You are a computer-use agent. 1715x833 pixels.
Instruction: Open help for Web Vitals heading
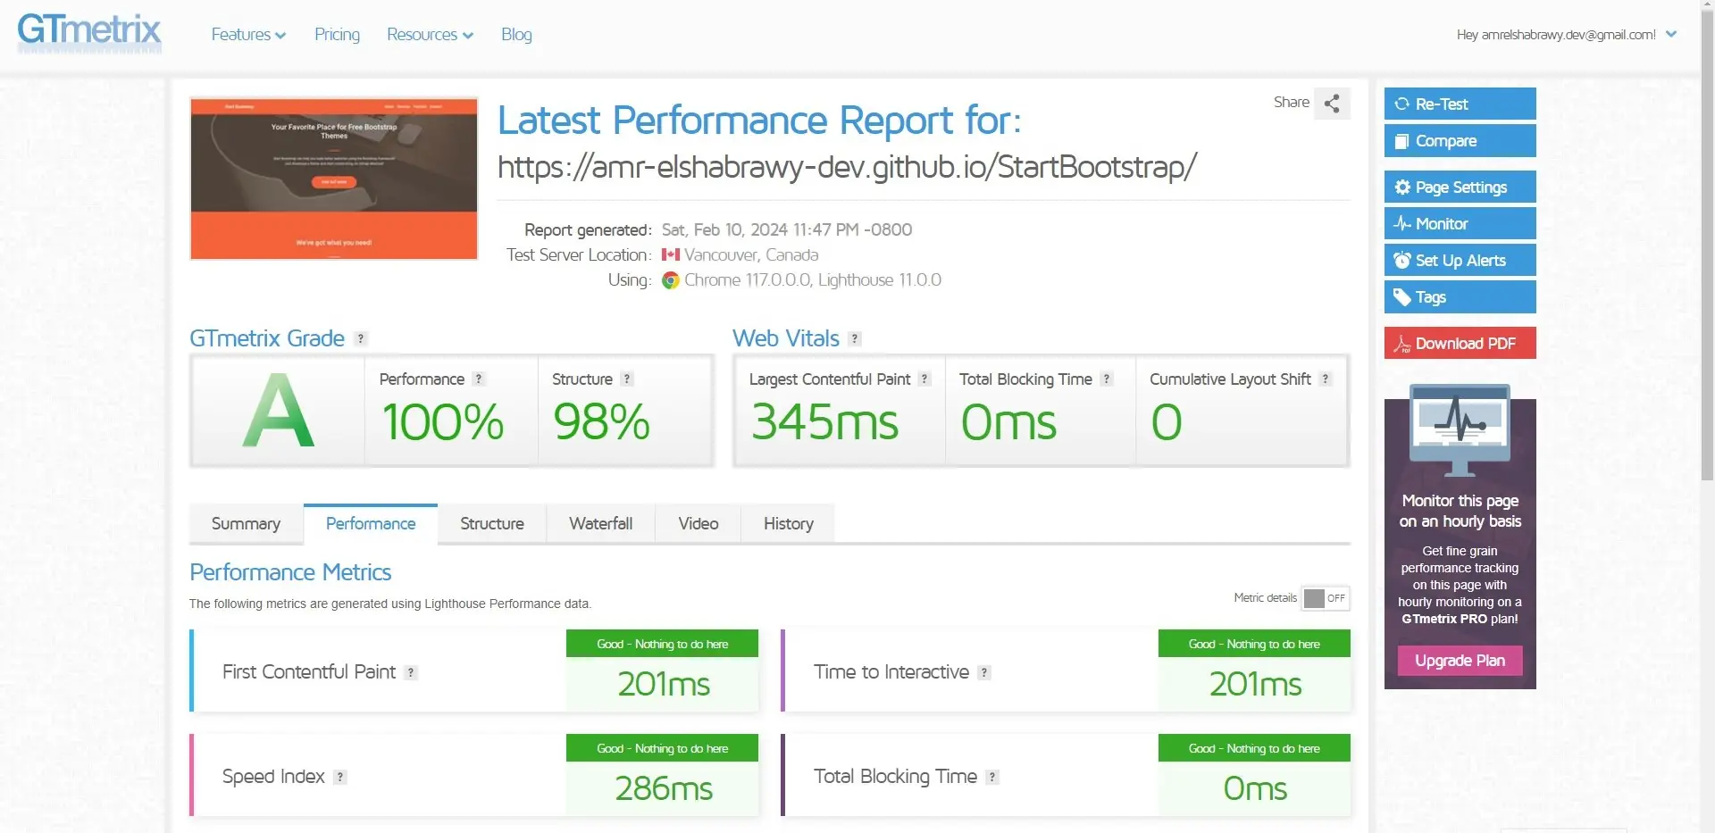[855, 338]
